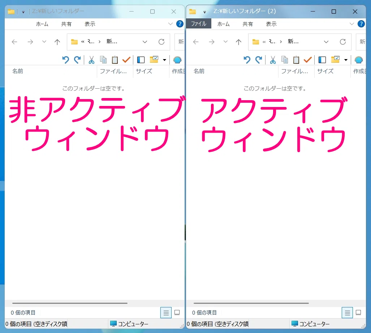Click Paste clipboard icon in right window
371x333 pixels.
pyautogui.click(x=296, y=60)
